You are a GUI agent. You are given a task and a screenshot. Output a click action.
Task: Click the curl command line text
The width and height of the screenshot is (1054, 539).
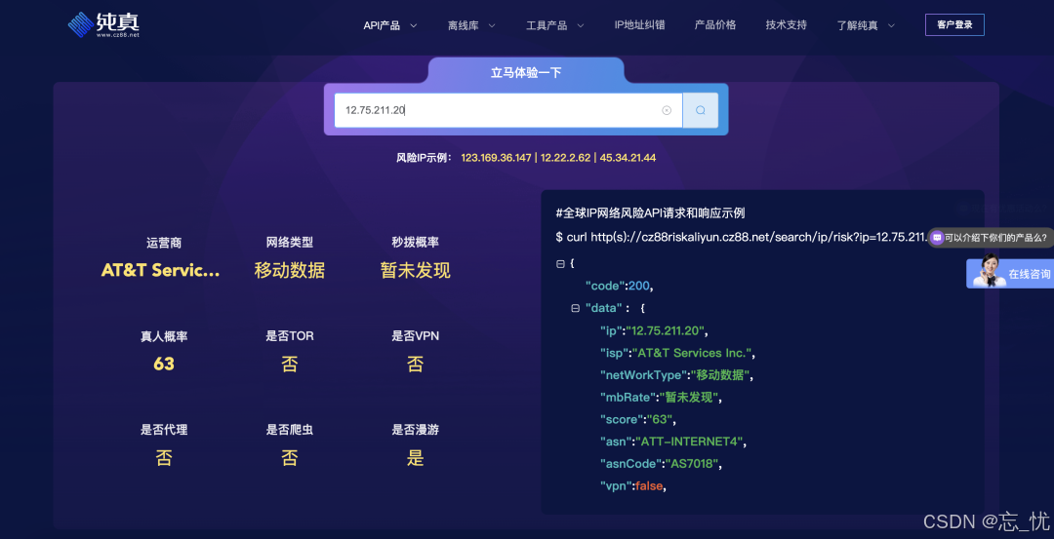point(742,237)
